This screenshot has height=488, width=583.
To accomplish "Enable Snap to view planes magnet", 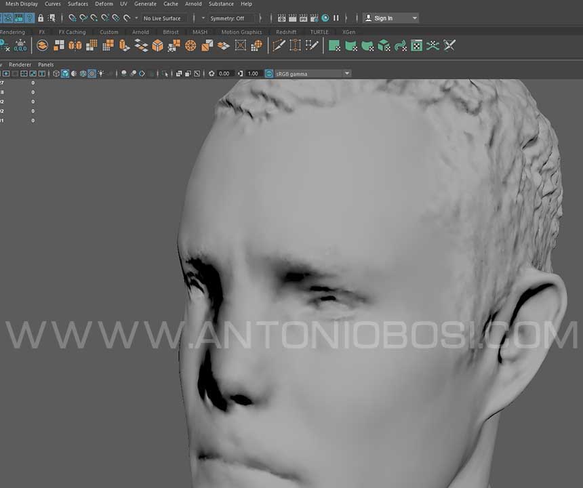I will click(x=116, y=18).
